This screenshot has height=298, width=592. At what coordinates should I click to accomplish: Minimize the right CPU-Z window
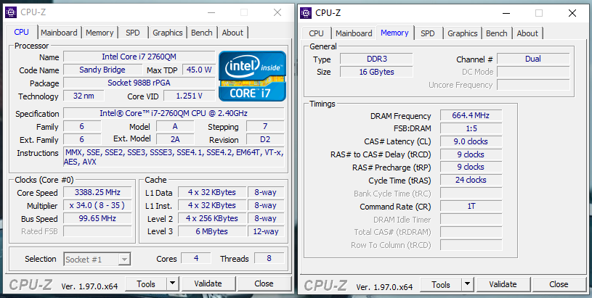click(507, 13)
